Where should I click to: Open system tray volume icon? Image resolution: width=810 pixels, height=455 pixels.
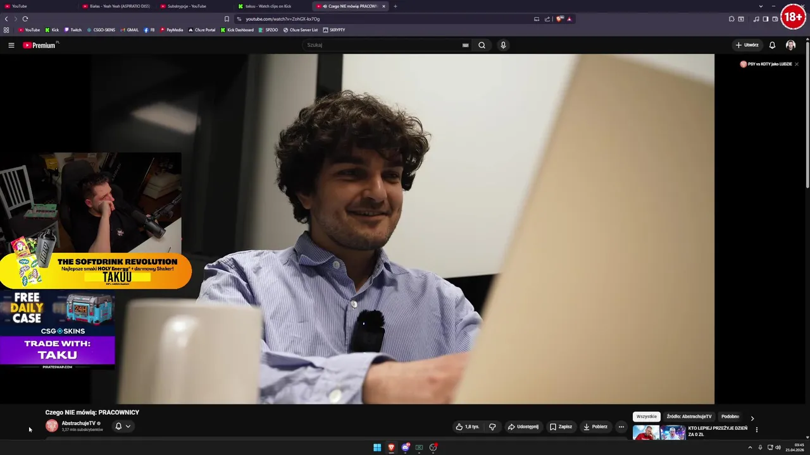coord(778,447)
